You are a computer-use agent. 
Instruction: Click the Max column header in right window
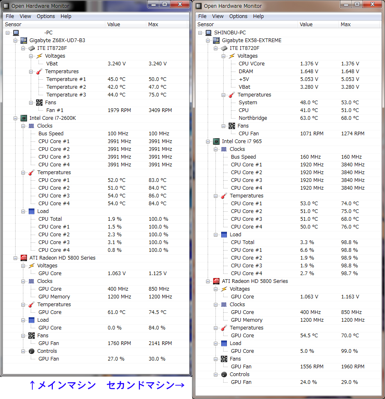point(346,25)
